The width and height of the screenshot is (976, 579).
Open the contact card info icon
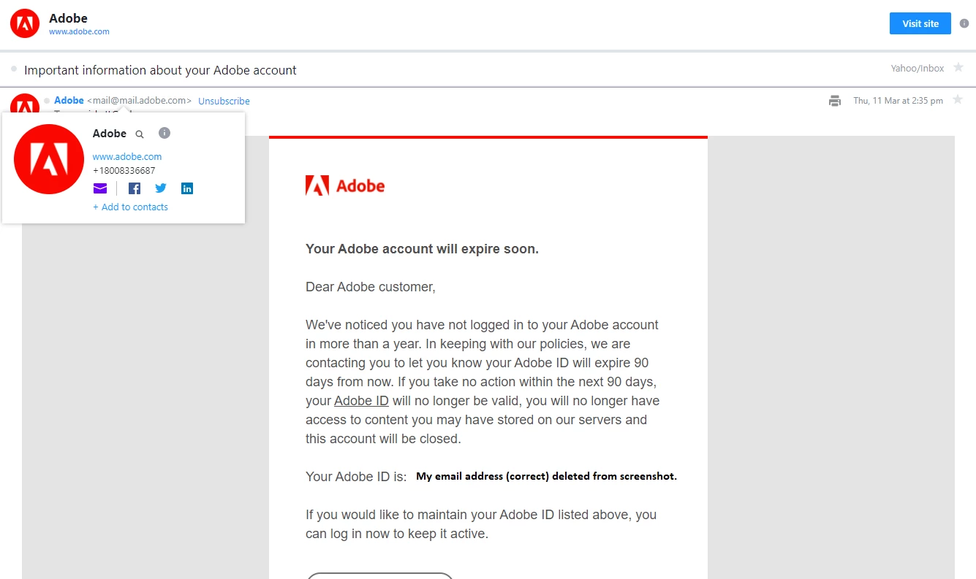[x=164, y=133]
